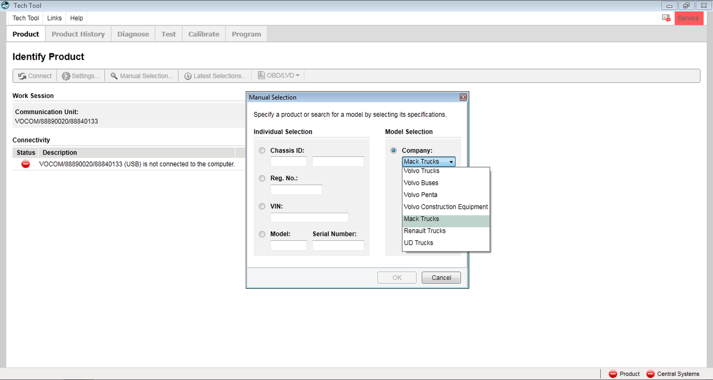Open the Tech Tool menu

[26, 18]
